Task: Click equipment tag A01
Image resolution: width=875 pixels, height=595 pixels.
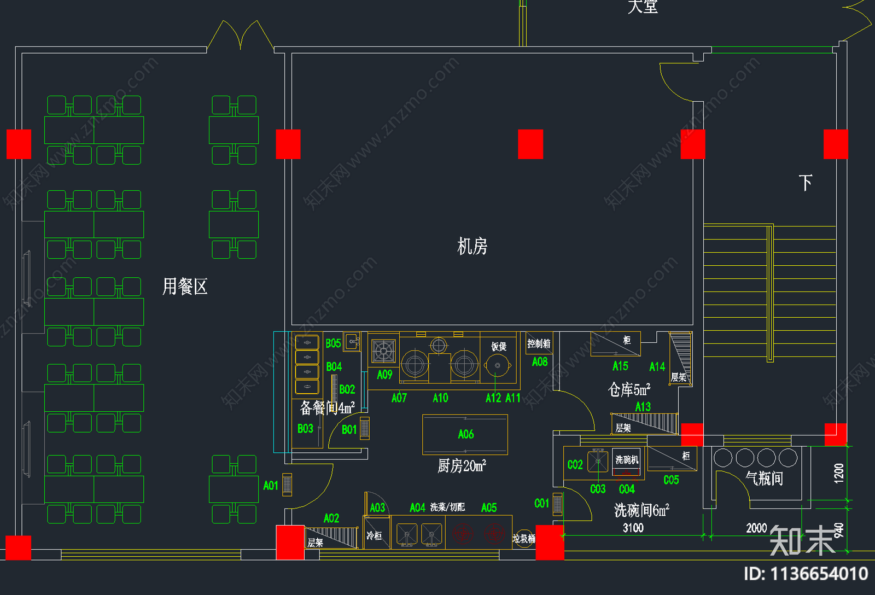Action: tap(271, 486)
